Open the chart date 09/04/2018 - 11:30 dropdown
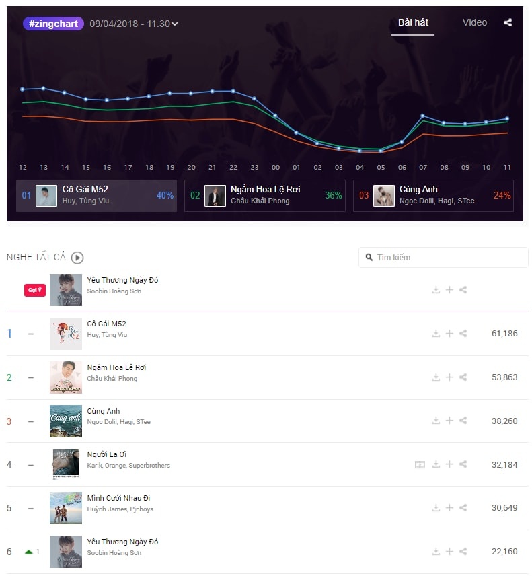This screenshot has width=532, height=576. tap(134, 24)
